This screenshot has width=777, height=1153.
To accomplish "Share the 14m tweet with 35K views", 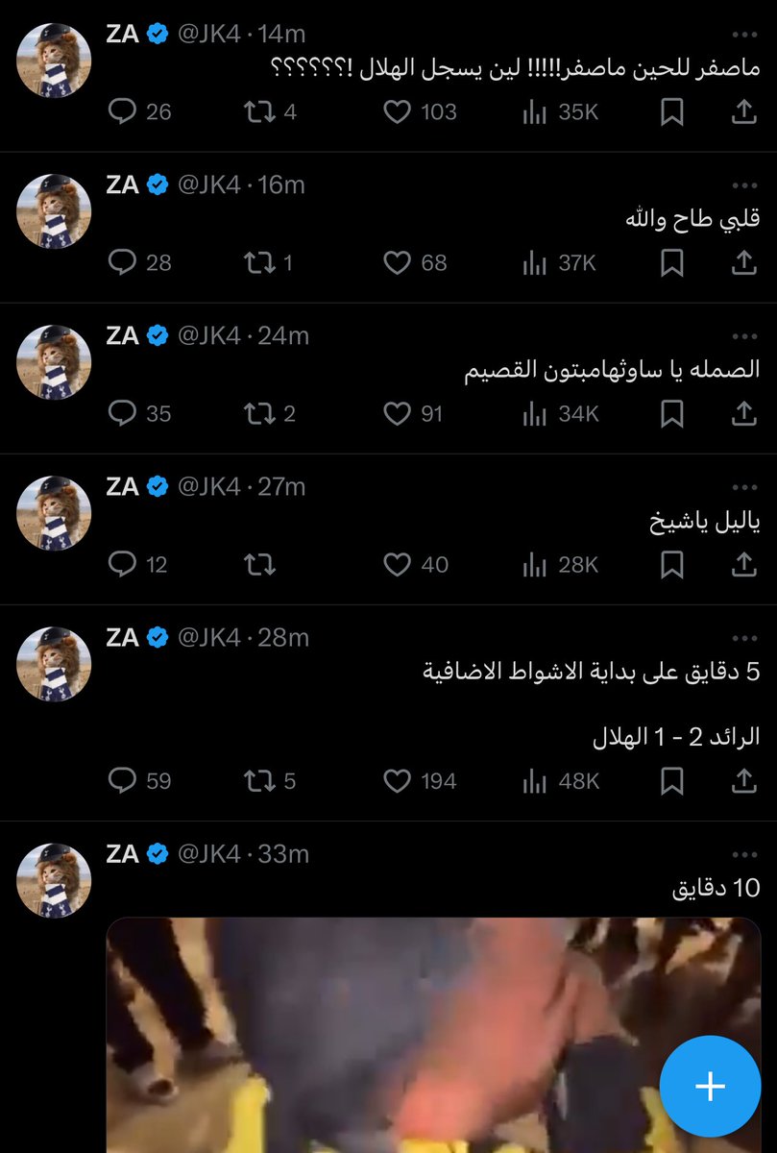I will (743, 112).
